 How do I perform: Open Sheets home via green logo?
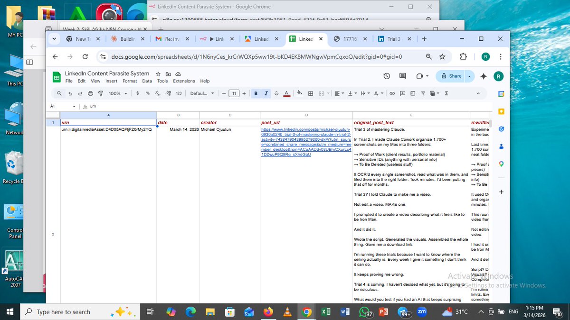56,77
